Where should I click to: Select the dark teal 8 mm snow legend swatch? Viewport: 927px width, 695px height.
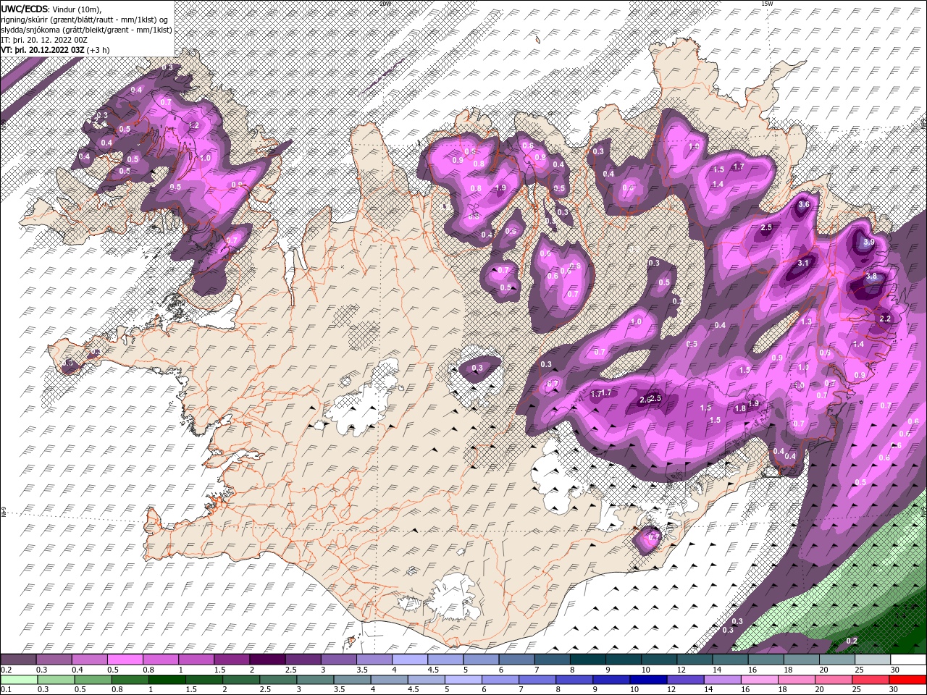[x=588, y=660]
